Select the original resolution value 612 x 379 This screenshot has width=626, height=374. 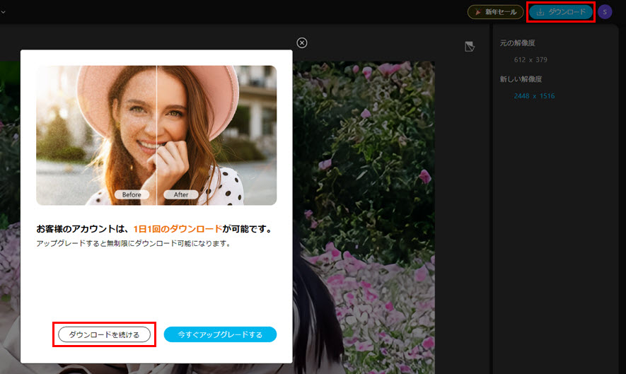[x=531, y=59]
